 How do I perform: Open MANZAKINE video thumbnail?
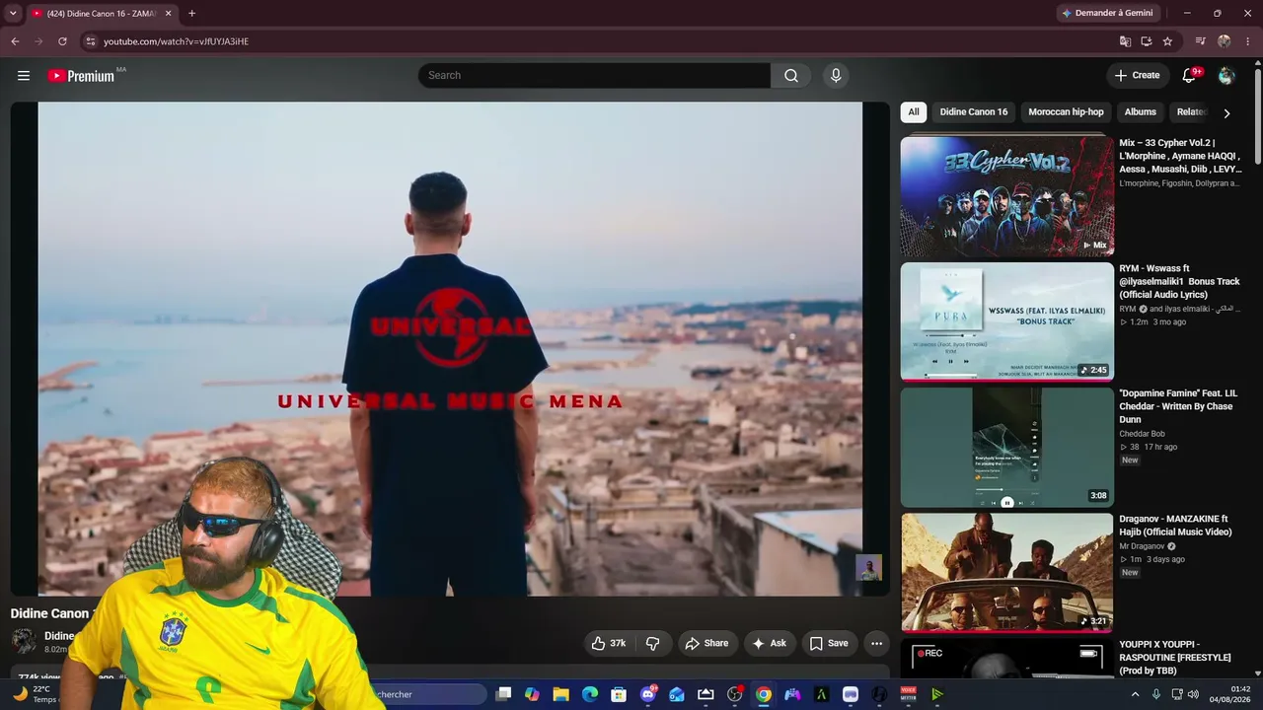point(1006,573)
